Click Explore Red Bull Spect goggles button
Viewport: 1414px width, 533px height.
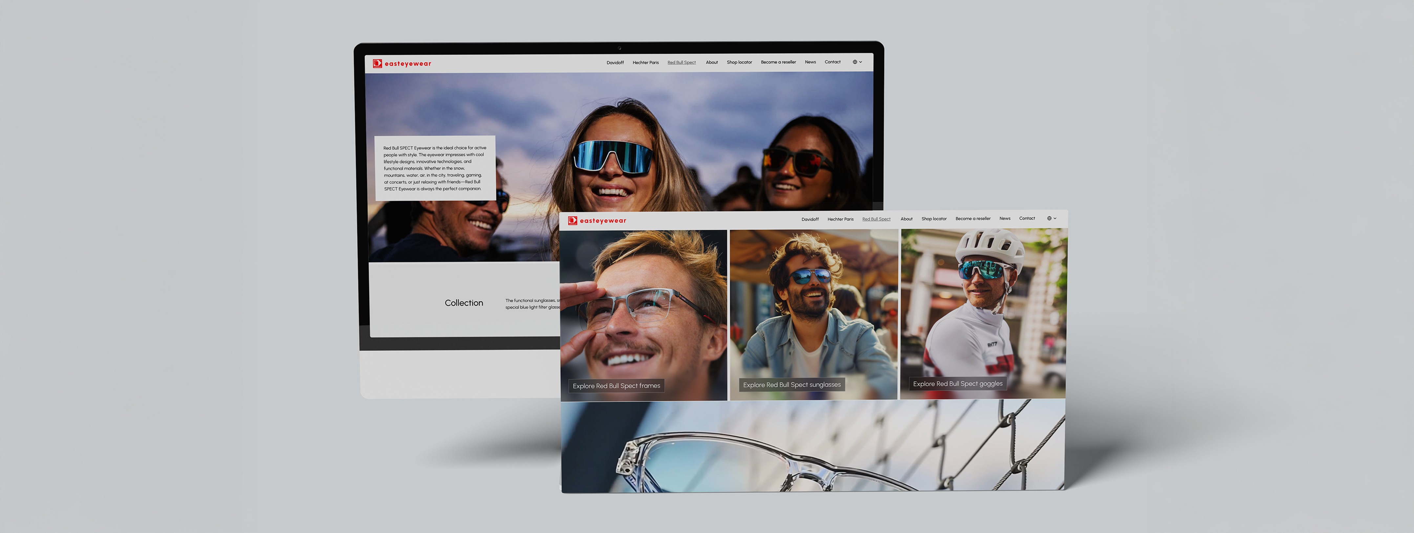(x=957, y=384)
